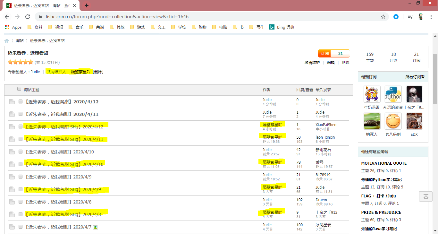Click the thread icon for the 2020/4/12 Judie post
This screenshot has height=234, width=438.
point(12,102)
